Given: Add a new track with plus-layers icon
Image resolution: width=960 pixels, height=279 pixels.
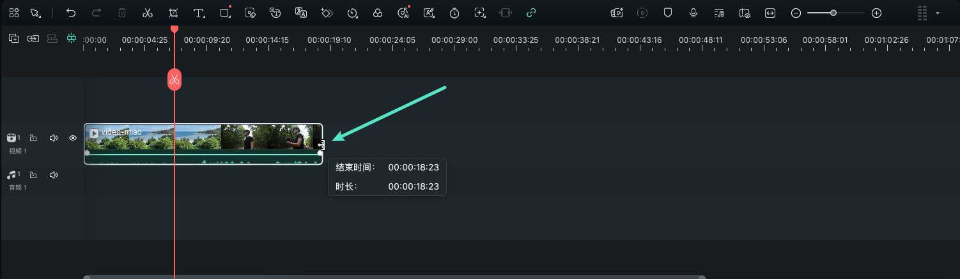Looking at the screenshot, I should (x=13, y=38).
